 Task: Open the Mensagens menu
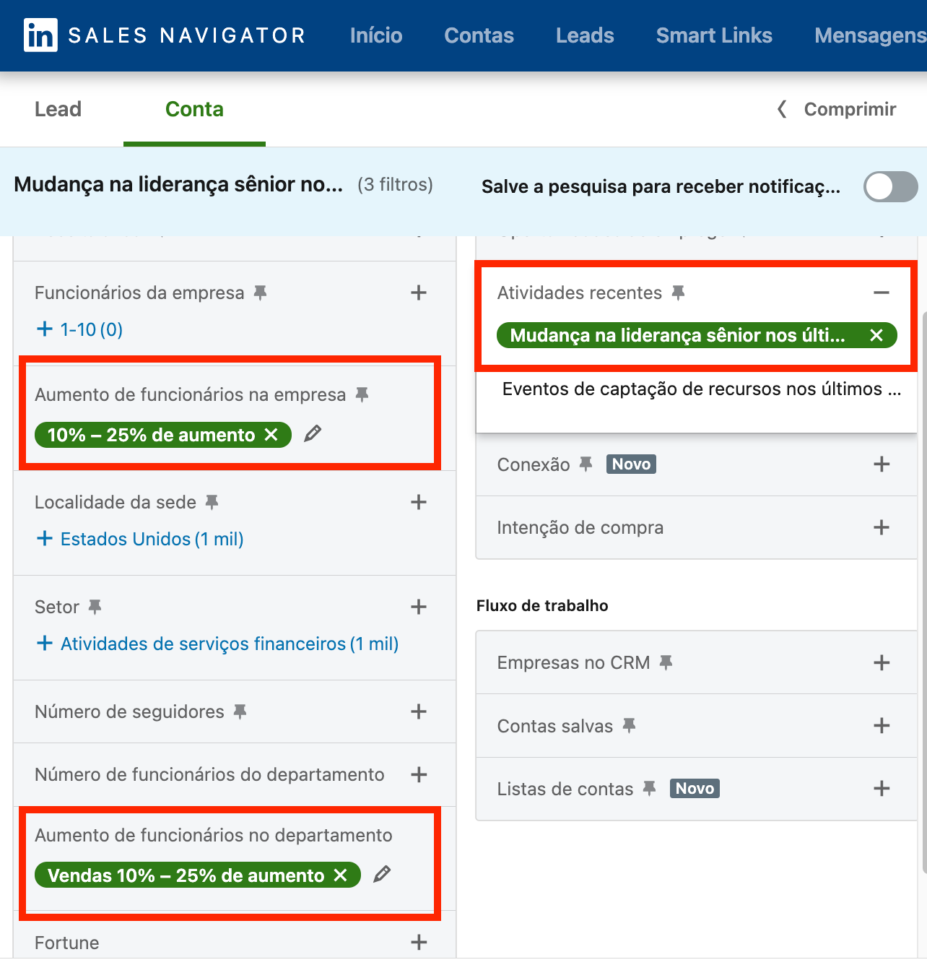[870, 35]
